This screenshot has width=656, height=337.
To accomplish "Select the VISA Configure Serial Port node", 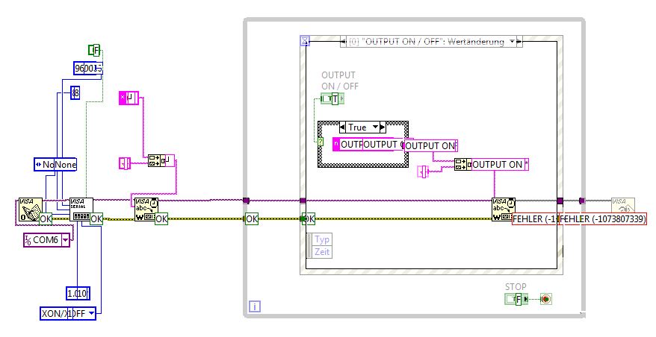I will (81, 210).
